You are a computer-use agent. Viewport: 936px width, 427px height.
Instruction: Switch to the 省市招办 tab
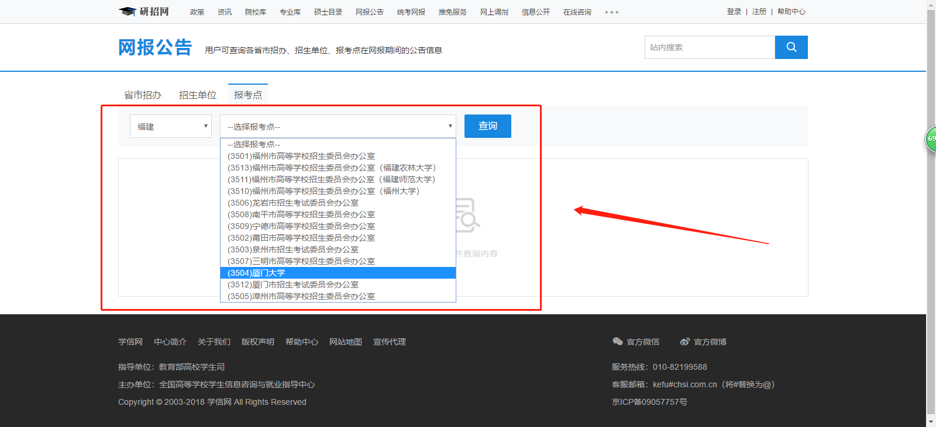click(x=143, y=95)
